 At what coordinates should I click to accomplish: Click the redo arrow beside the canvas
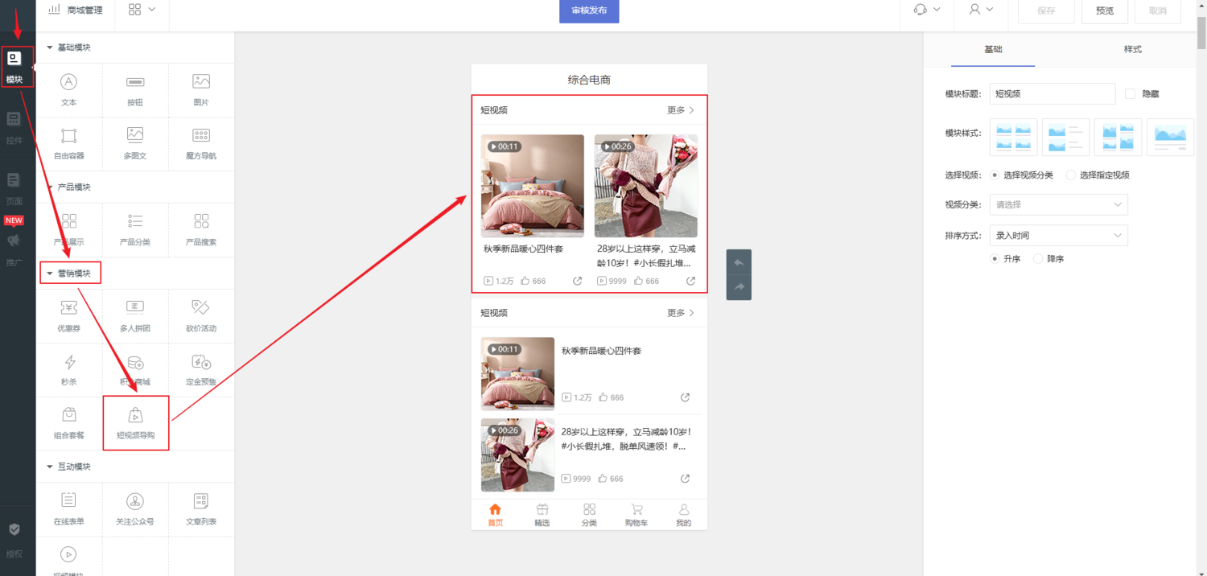pos(739,287)
